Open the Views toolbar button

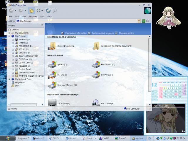coord(38,11)
